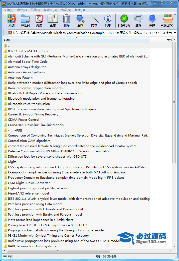Screen dimensions: 179x261
Task: Select 'PSK31 Model with Symbol Timing' folder
Action: [x=48, y=236]
